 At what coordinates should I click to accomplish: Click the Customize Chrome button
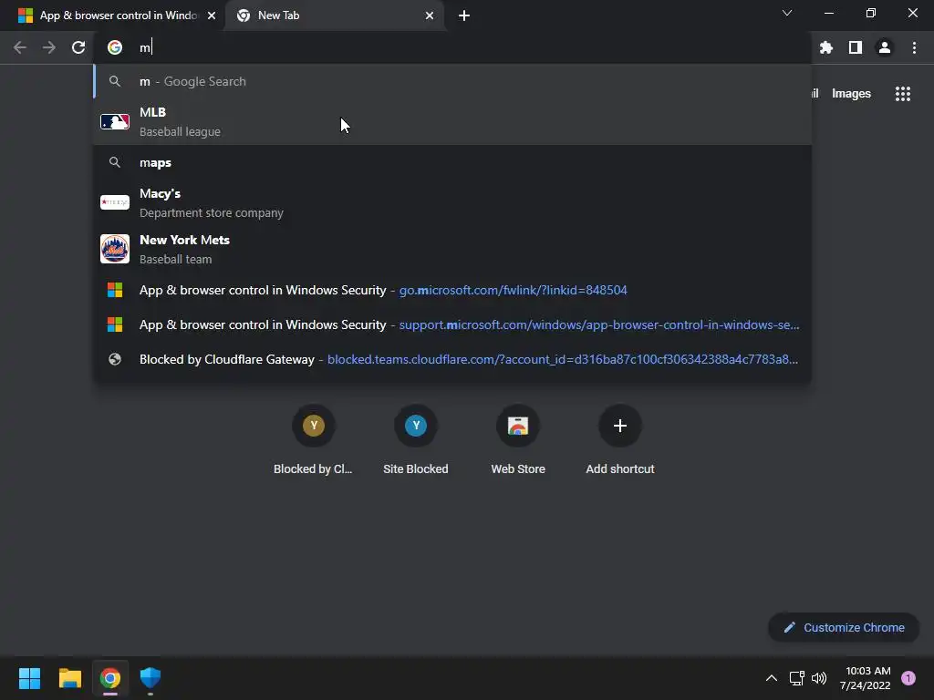pos(844,627)
